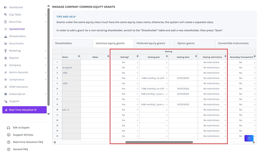
Task: Toggle pin on Vesting restrictions column
Action: click(x=225, y=57)
